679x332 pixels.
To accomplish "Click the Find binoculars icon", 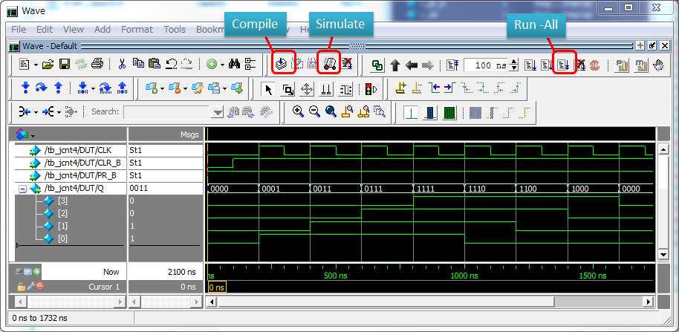I will tap(235, 64).
